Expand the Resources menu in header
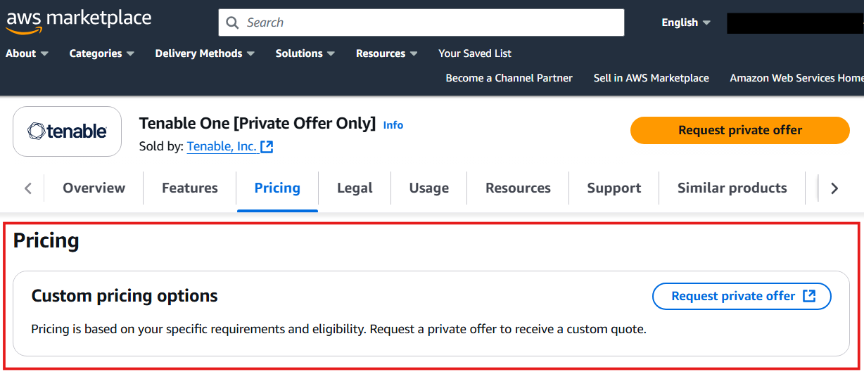Screen dimensions: 864x374 [x=387, y=53]
